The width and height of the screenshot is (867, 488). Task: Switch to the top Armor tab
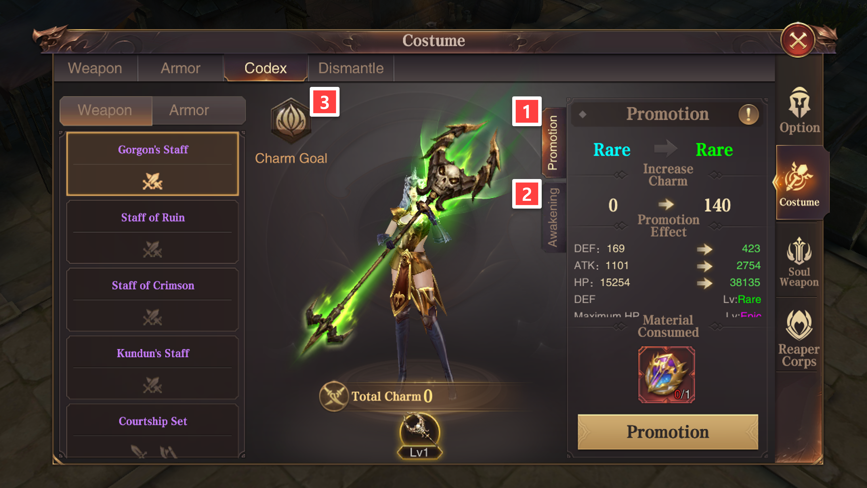point(180,68)
